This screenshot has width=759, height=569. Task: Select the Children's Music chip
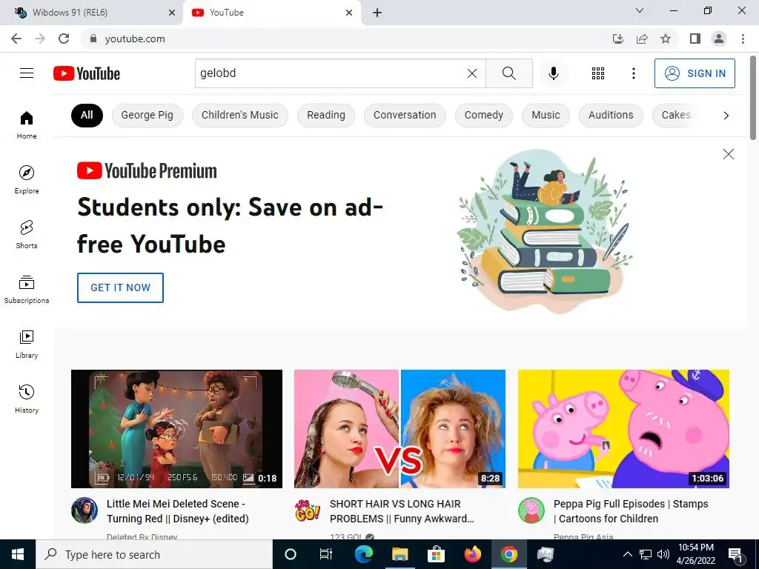[x=240, y=115]
